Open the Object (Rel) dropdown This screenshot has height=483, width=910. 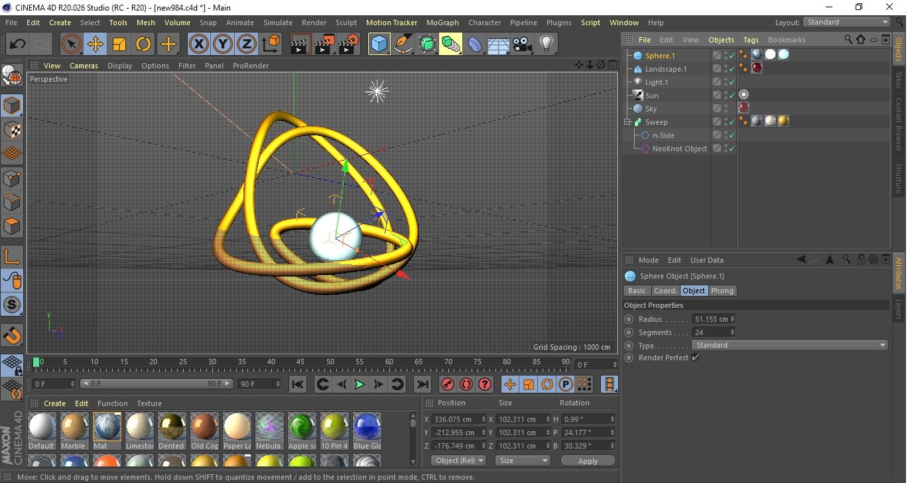(x=458, y=460)
